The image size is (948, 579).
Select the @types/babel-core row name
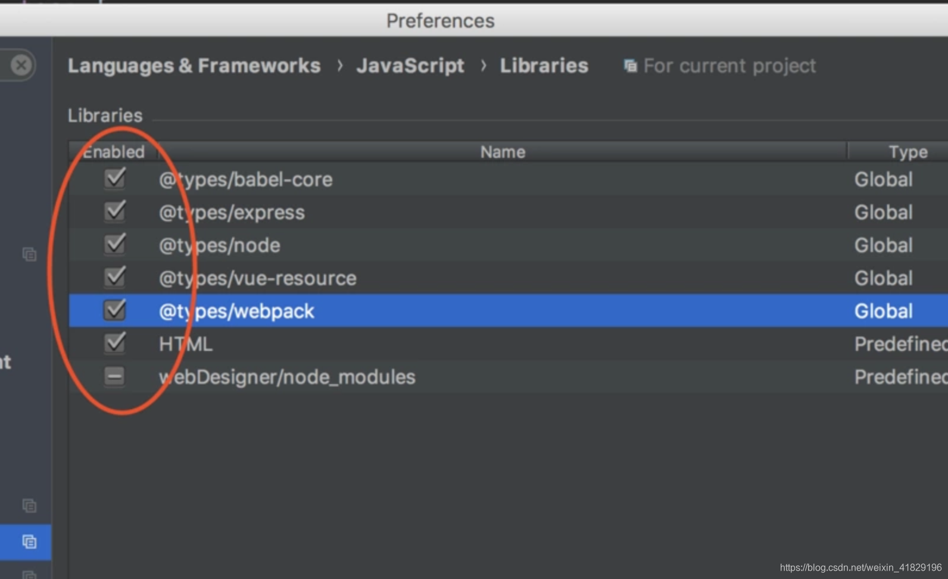click(245, 179)
